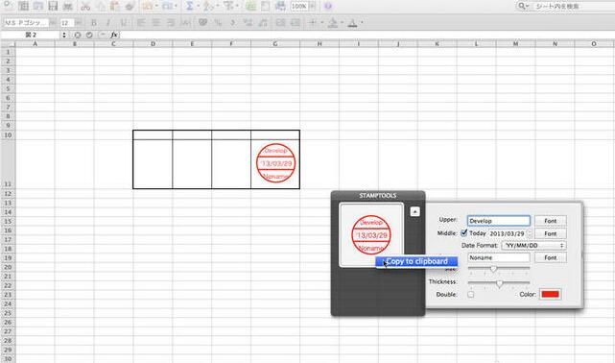The image size is (615, 363).
Task: Click the Upper text field containing Develop
Action: 499,221
